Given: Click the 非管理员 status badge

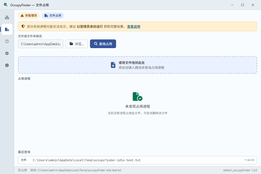Looking at the screenshot, I should pos(29,15).
